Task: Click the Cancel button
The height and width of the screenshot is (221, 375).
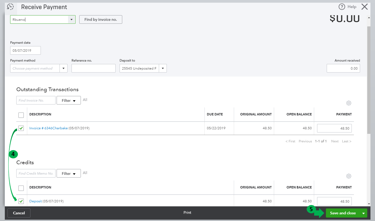Action: [x=19, y=213]
